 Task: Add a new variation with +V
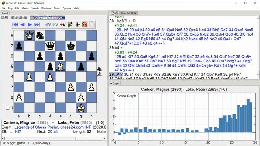[x=63, y=24]
